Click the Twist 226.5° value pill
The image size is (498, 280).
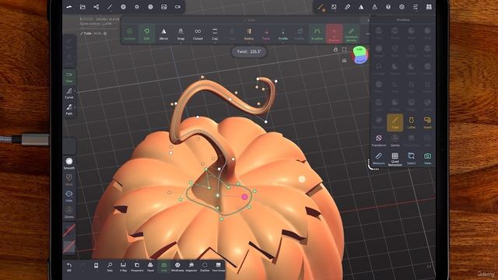[x=249, y=51]
